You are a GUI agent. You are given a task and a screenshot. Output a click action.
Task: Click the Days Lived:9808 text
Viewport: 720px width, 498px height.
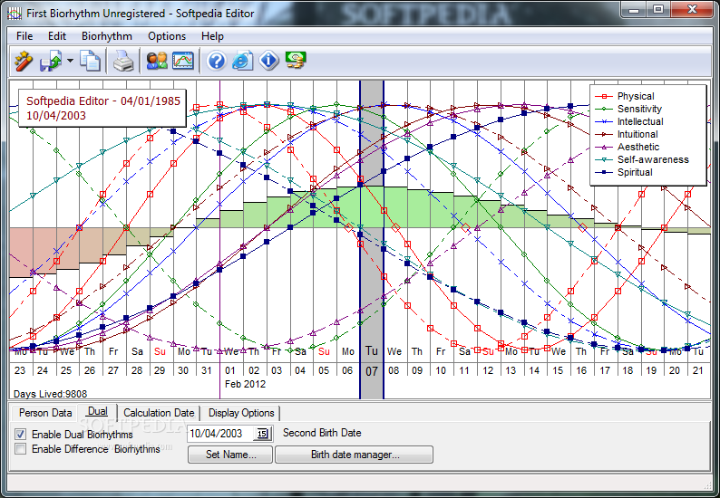(x=50, y=394)
